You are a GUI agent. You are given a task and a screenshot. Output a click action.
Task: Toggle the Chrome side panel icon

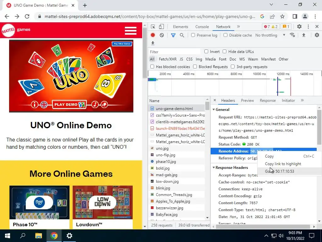[x=295, y=16]
